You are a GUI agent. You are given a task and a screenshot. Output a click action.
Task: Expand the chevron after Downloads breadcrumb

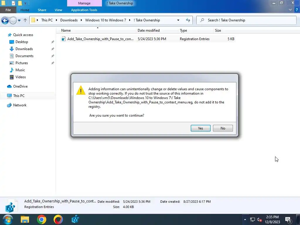(x=81, y=20)
